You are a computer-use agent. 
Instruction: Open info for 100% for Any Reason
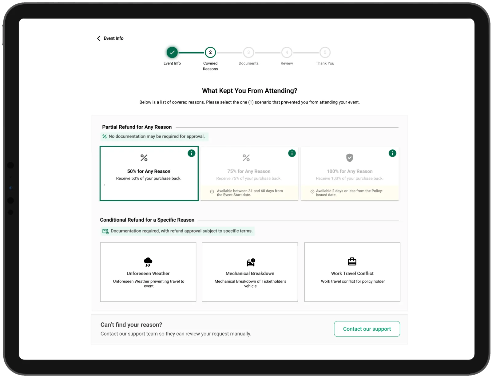[x=392, y=153]
